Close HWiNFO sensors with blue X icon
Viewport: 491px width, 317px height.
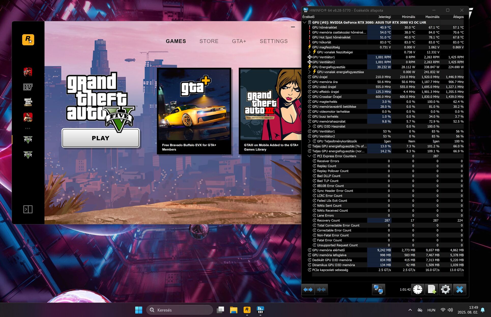click(459, 290)
